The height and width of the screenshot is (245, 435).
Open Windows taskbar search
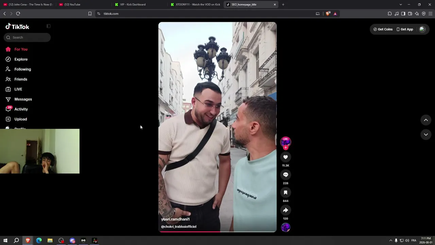[x=16, y=241]
